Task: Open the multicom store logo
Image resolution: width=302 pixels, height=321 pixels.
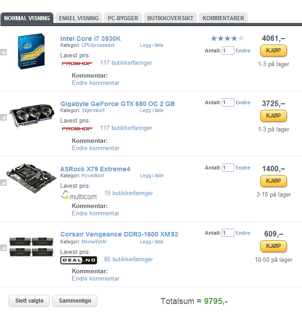Action: 79,195
